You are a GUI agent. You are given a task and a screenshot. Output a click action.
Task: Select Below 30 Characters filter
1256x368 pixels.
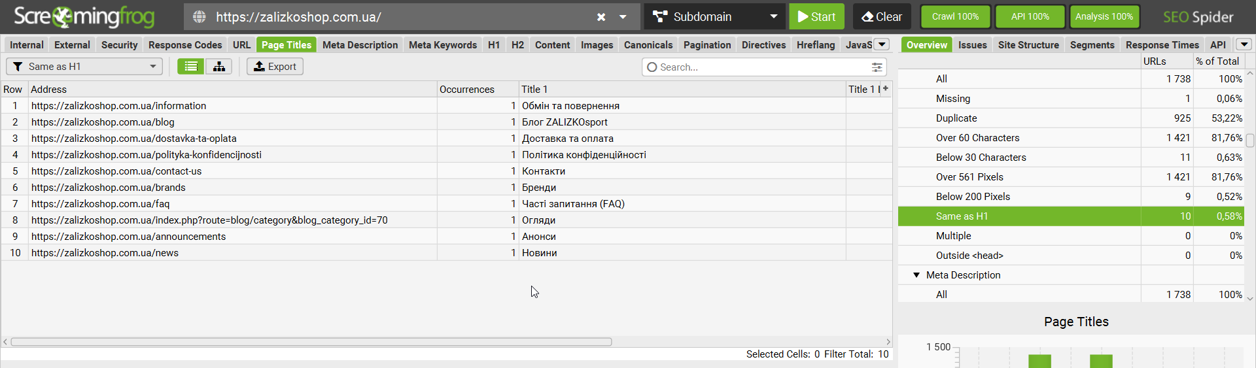[x=1071, y=158]
